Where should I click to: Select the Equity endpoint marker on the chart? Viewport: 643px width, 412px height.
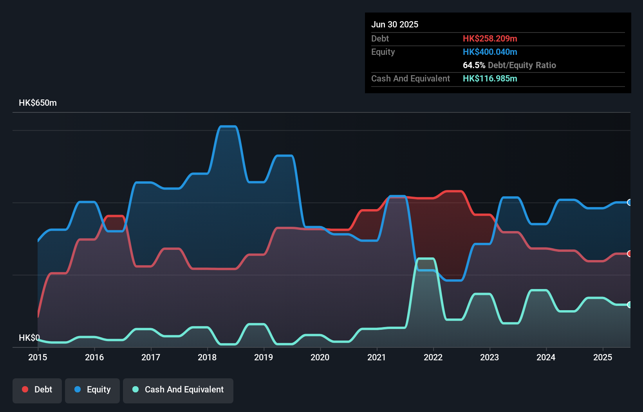tap(629, 202)
